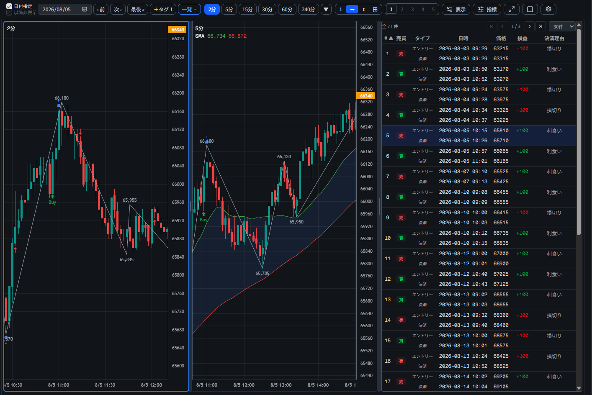Go to next page of trade list
Image resolution: width=592 pixels, height=395 pixels.
click(529, 26)
